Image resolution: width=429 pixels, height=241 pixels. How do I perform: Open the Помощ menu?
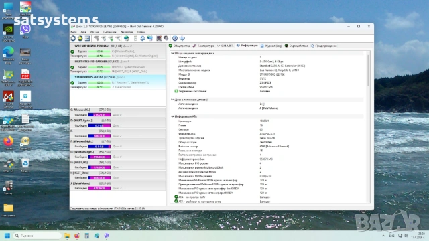click(141, 32)
